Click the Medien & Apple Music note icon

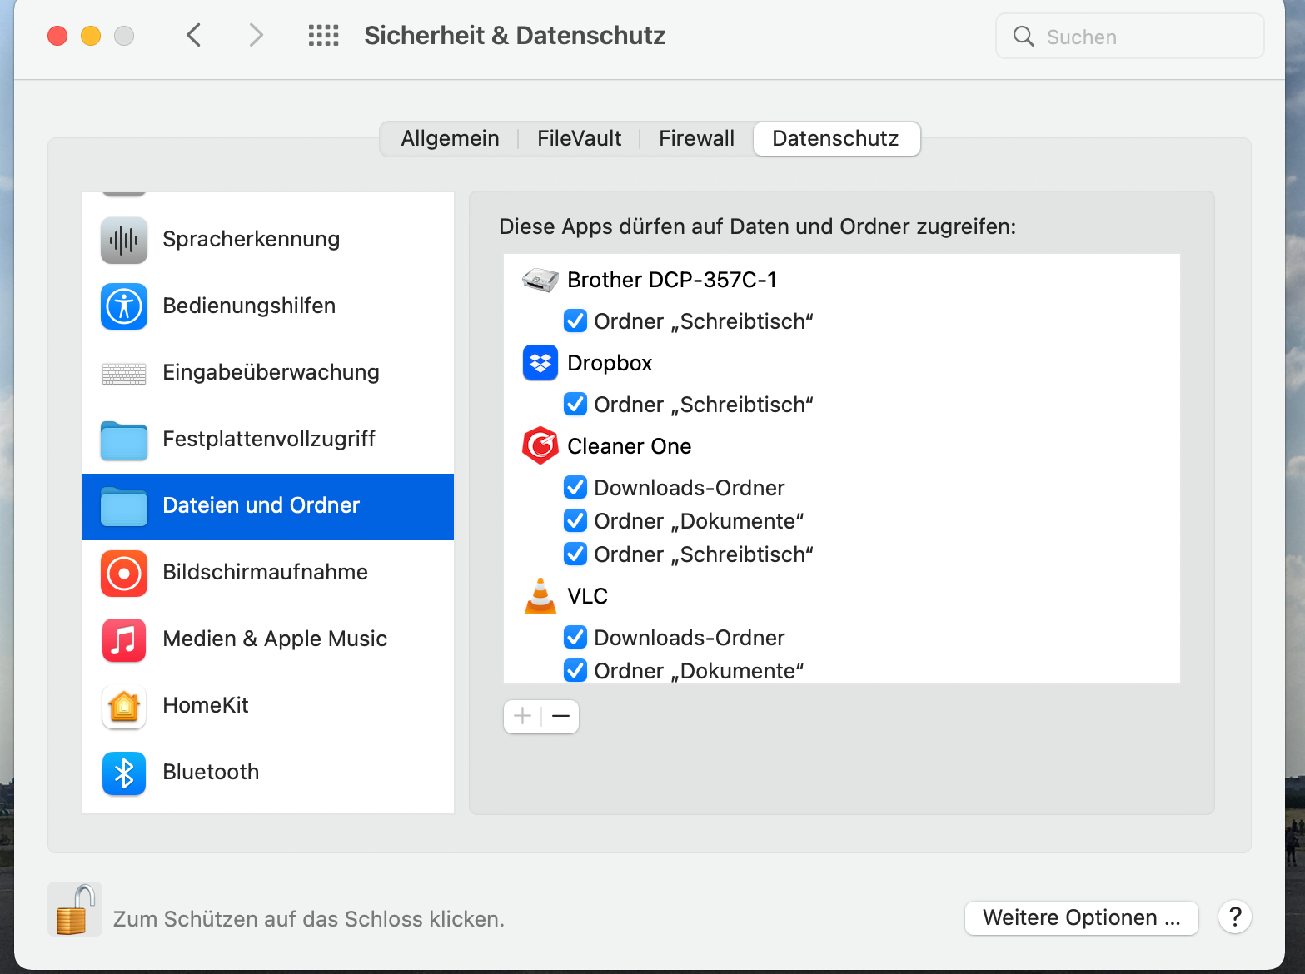coord(124,640)
